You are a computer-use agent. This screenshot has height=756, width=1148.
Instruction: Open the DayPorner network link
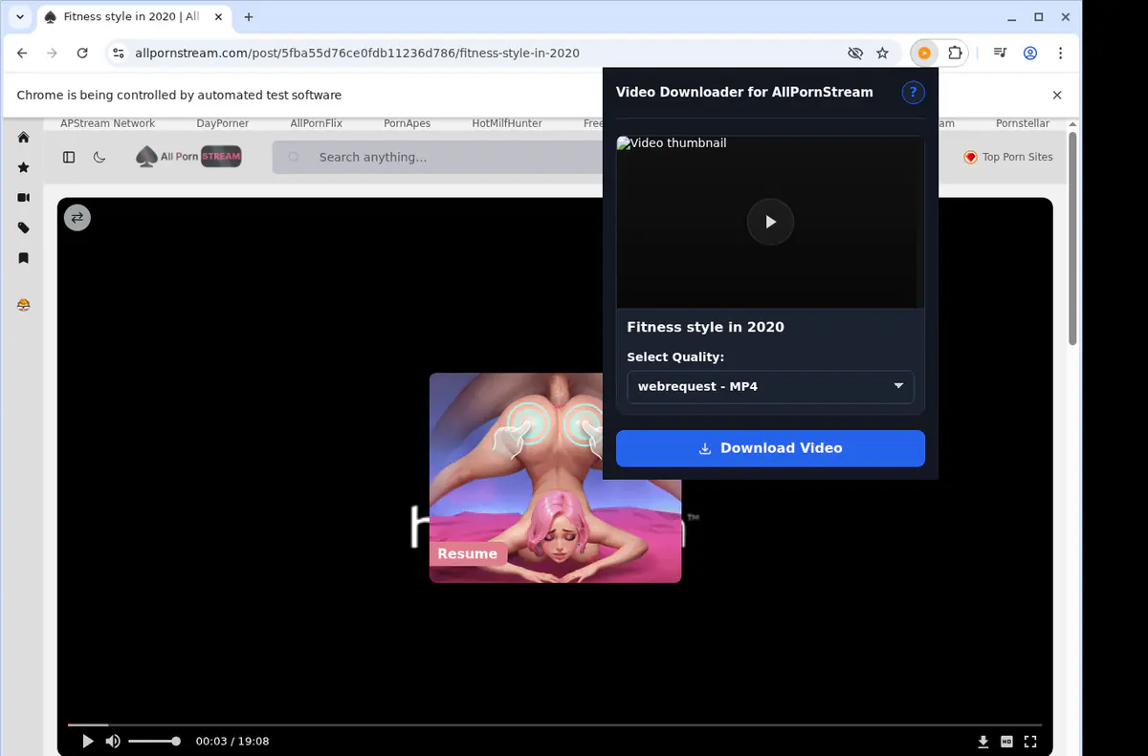[223, 123]
